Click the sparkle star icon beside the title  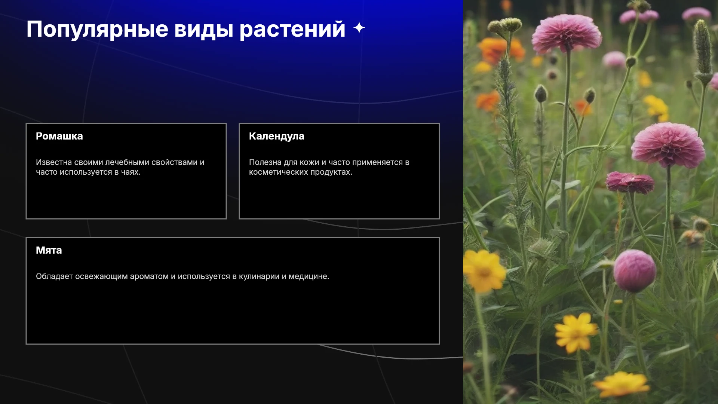point(359,28)
